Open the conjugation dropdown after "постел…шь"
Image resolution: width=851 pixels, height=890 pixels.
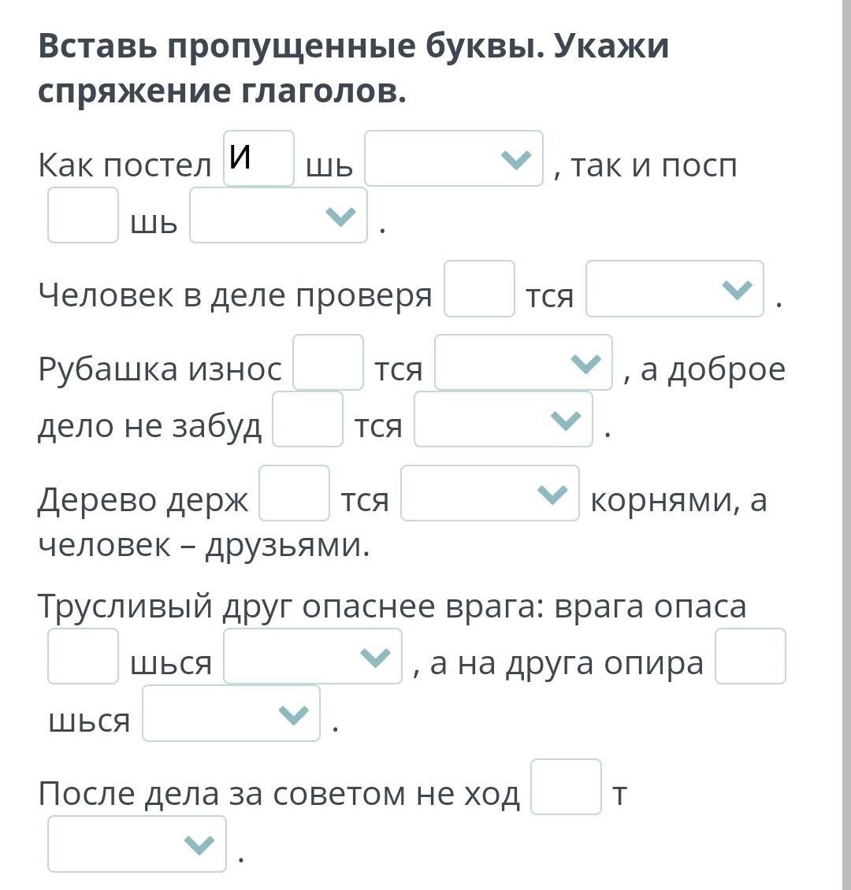(454, 158)
